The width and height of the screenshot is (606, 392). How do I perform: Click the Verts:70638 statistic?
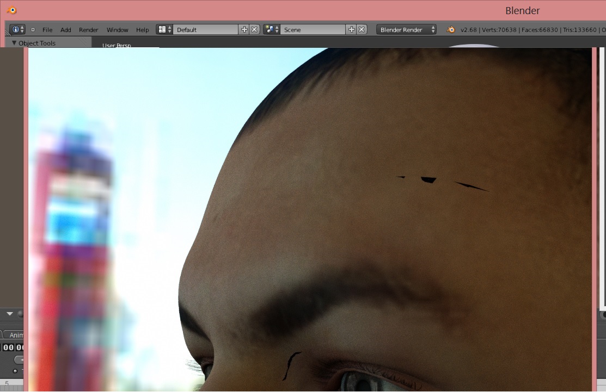(498, 30)
